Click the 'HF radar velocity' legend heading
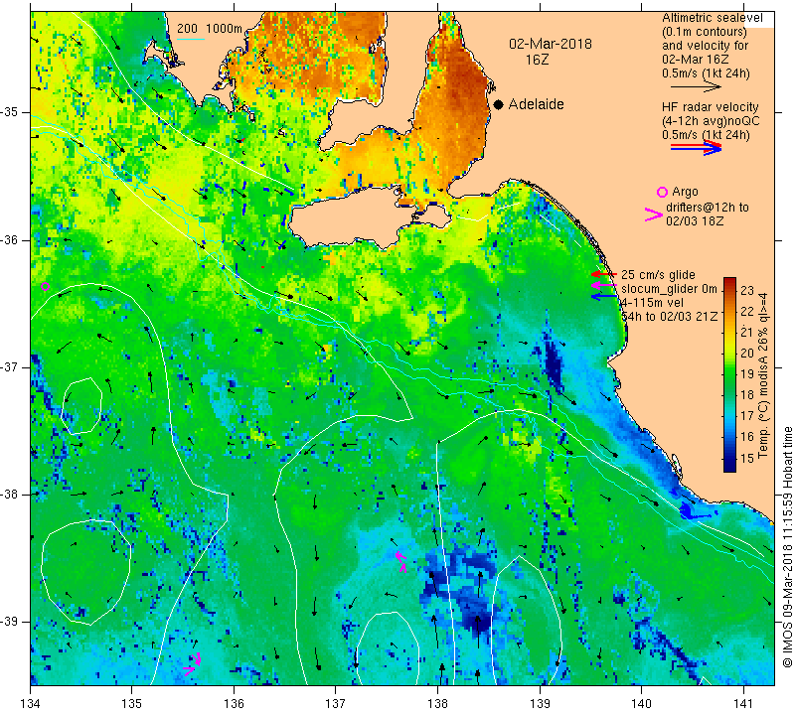The width and height of the screenshot is (795, 715). [710, 107]
